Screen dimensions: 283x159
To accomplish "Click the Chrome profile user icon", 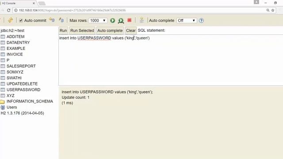I will 256,2.
